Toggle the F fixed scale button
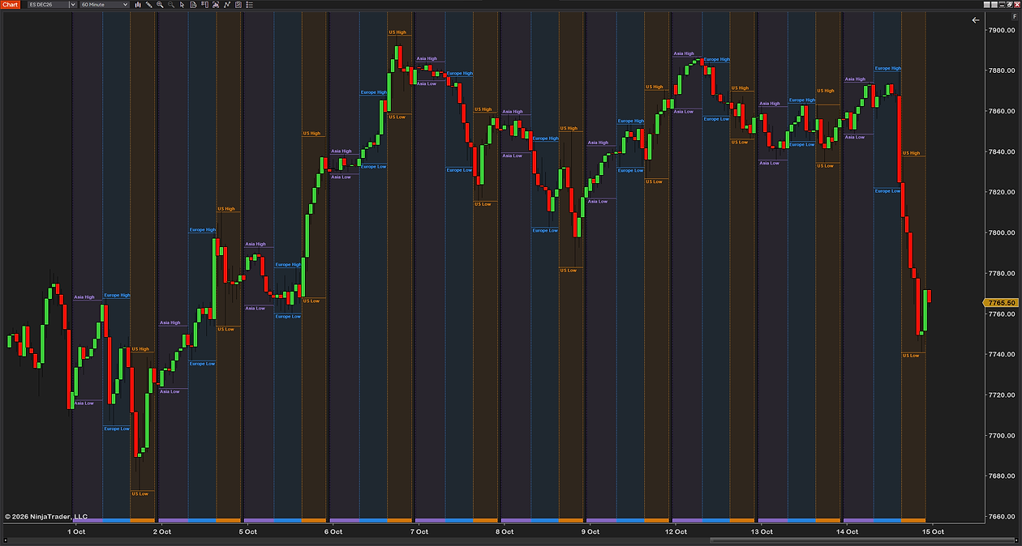The width and height of the screenshot is (1022, 546). pos(1014,15)
